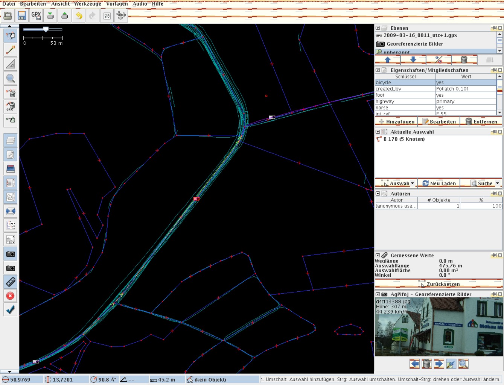Toggle layer visibility with the eye icon
Image resolution: width=504 pixels, height=385 pixels.
pos(439,60)
